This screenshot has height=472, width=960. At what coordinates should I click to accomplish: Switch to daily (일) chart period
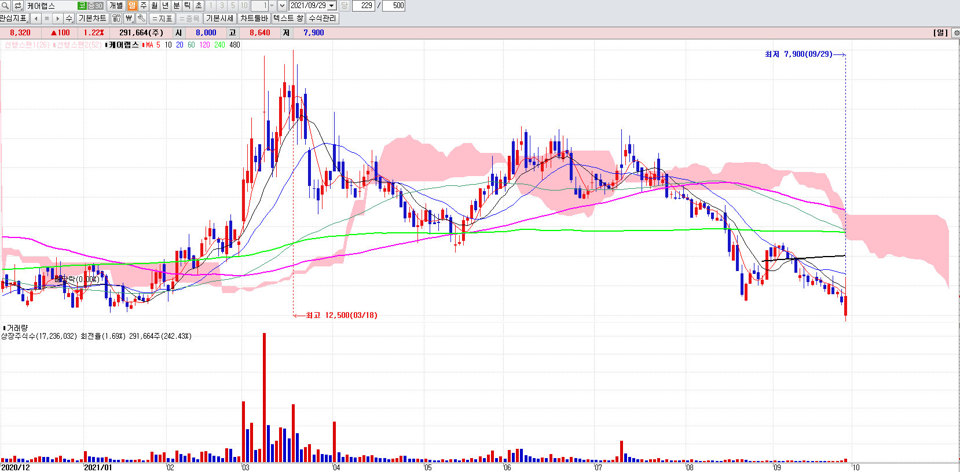pos(132,6)
